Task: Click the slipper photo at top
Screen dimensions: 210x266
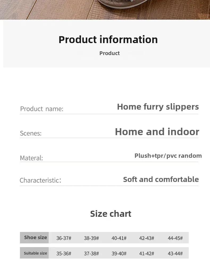Action: 105,10
